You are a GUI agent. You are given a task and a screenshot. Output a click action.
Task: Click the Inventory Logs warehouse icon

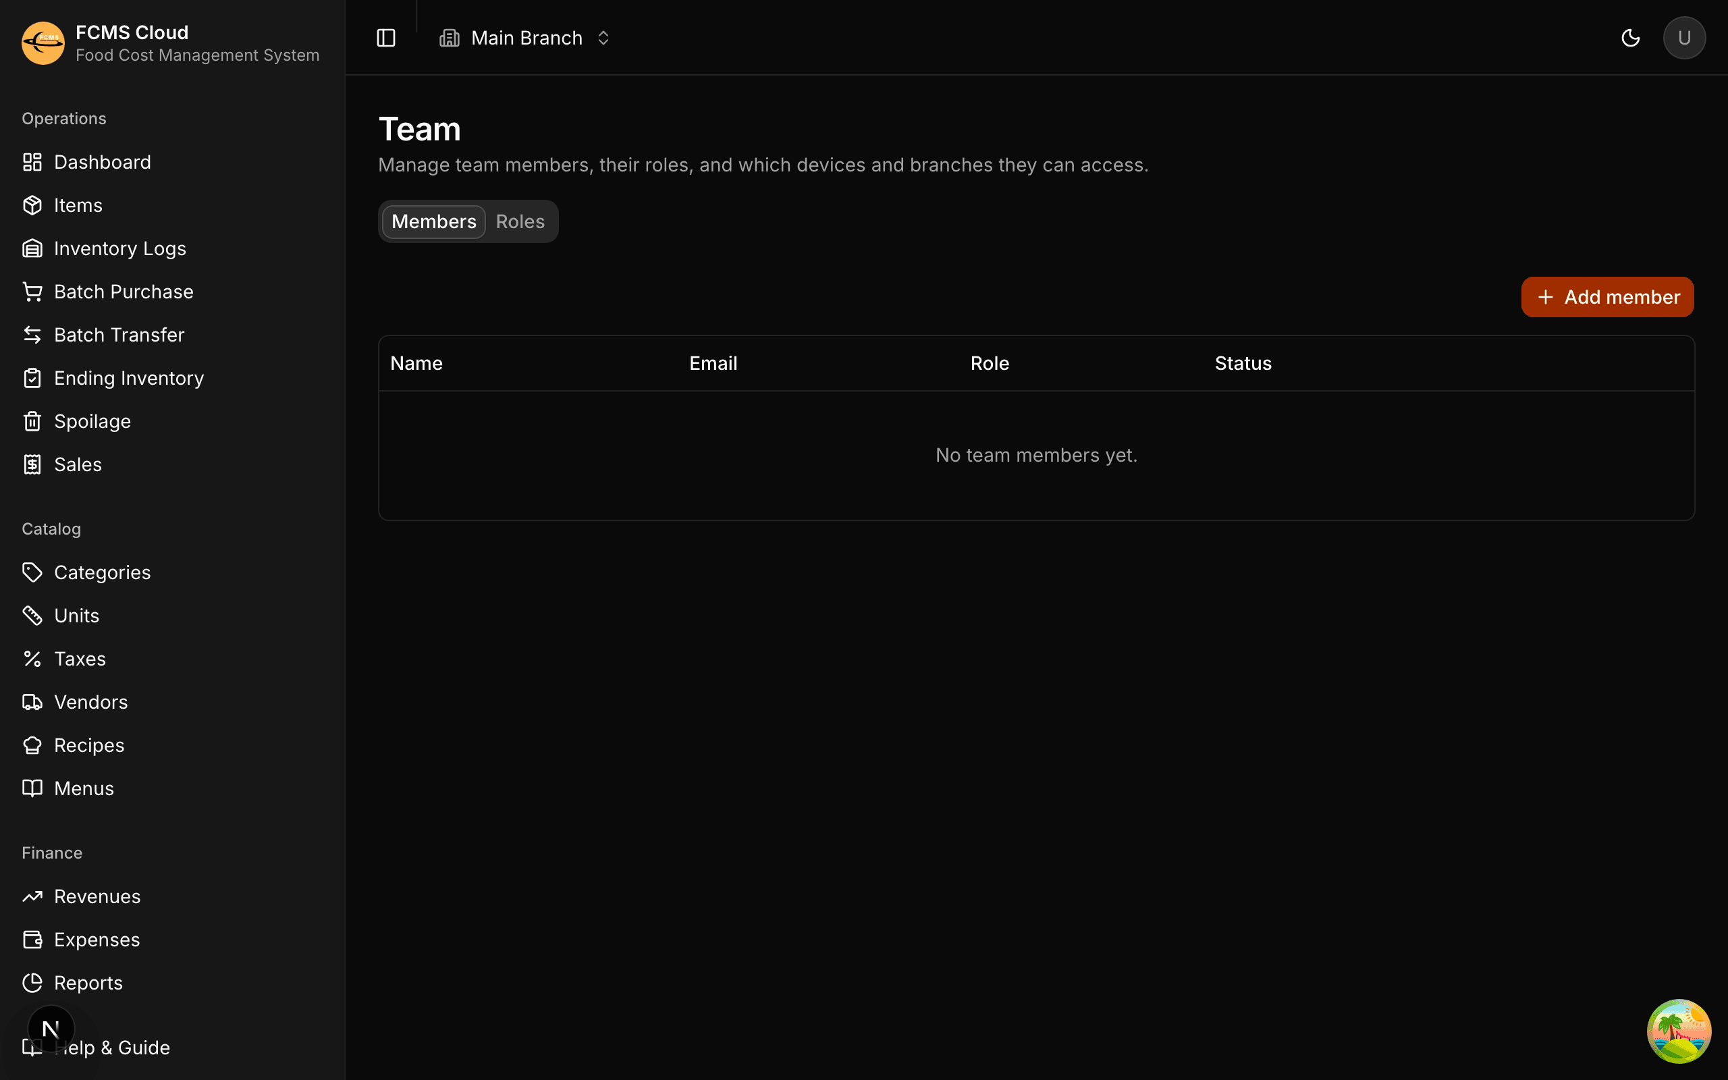coord(32,248)
